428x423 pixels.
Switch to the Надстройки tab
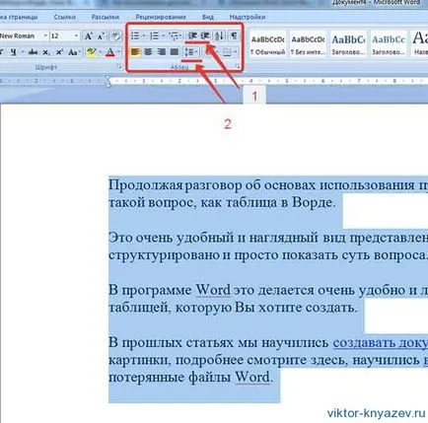pos(248,17)
